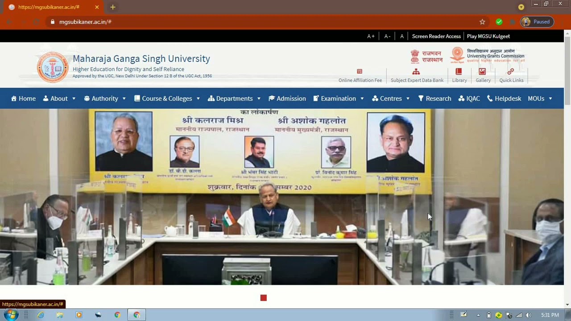Expand the Examination dropdown menu

pos(339,99)
